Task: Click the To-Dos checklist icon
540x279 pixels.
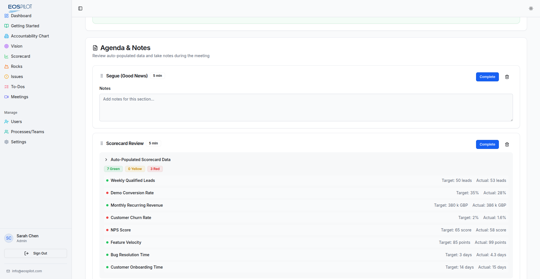Action: click(6, 87)
